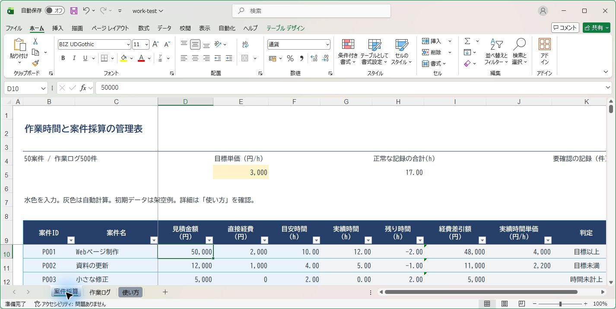Apply percent style format
The width and height of the screenshot is (616, 309).
click(290, 58)
